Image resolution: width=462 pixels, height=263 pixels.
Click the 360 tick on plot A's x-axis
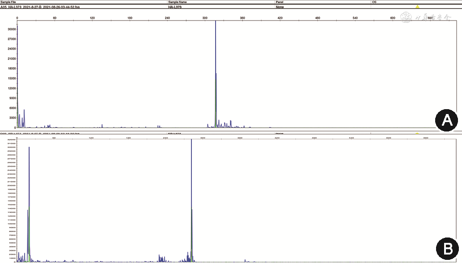pos(242,18)
